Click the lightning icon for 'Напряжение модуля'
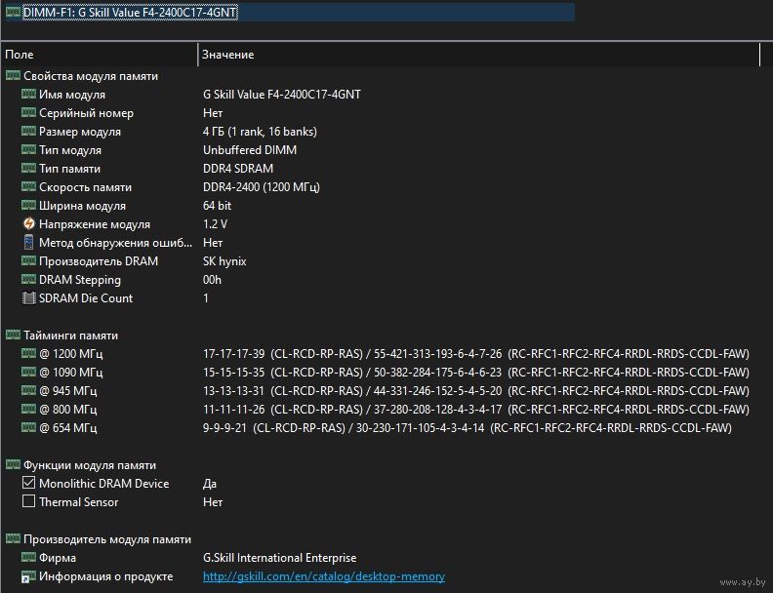 pos(28,223)
